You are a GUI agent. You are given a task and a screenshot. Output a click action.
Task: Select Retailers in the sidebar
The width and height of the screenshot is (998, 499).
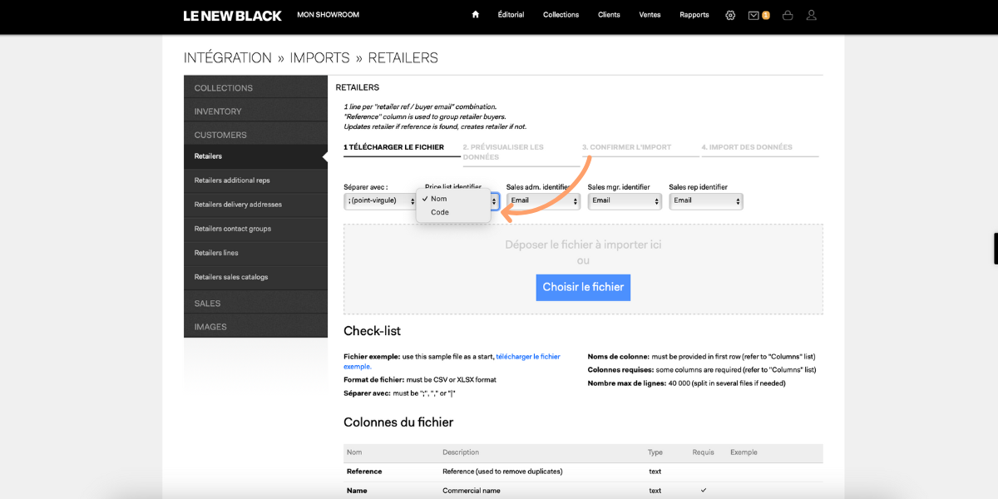tap(255, 156)
